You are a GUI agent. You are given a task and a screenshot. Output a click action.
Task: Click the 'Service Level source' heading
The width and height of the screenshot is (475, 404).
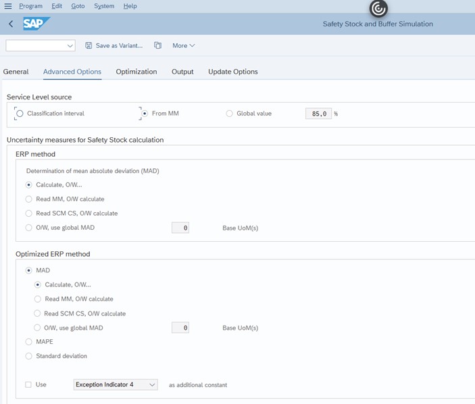[39, 97]
